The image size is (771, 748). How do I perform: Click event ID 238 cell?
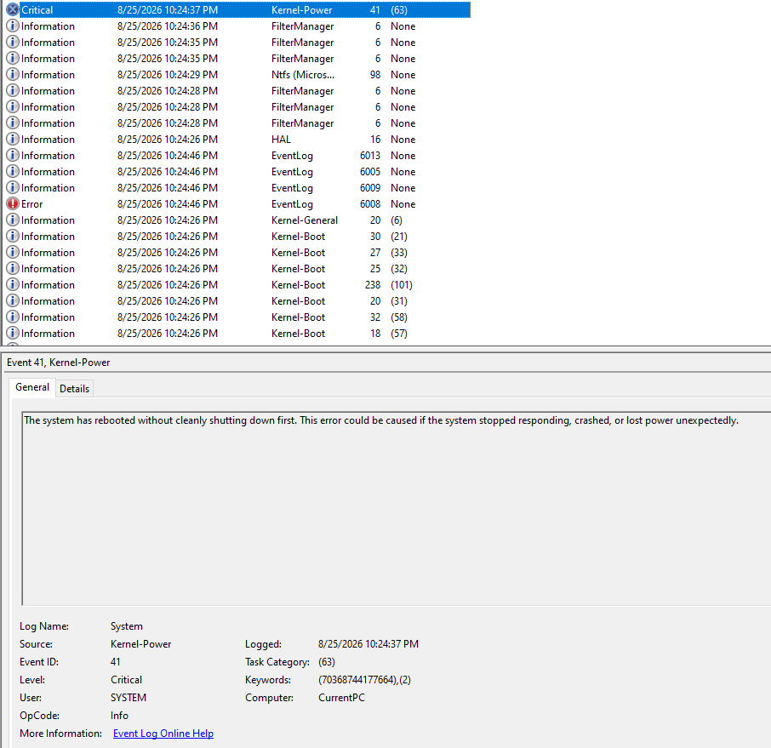tap(373, 285)
